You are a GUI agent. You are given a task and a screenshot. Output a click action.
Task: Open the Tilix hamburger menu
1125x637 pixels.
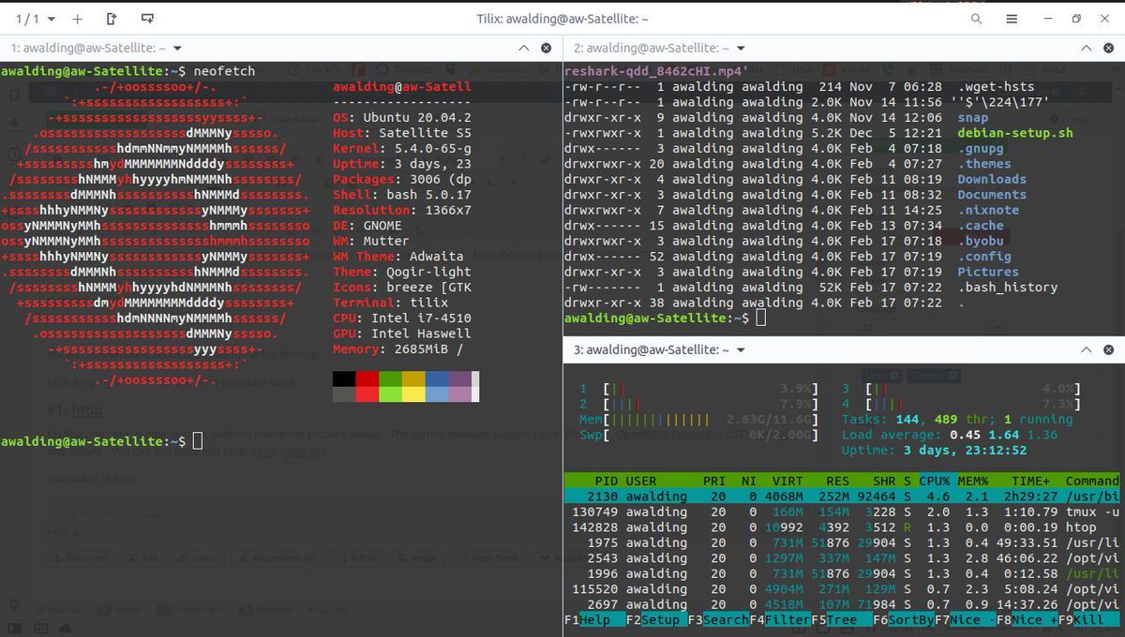coord(1013,18)
